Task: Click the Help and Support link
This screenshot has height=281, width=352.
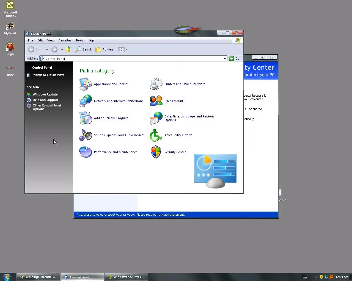Action: 45,100
